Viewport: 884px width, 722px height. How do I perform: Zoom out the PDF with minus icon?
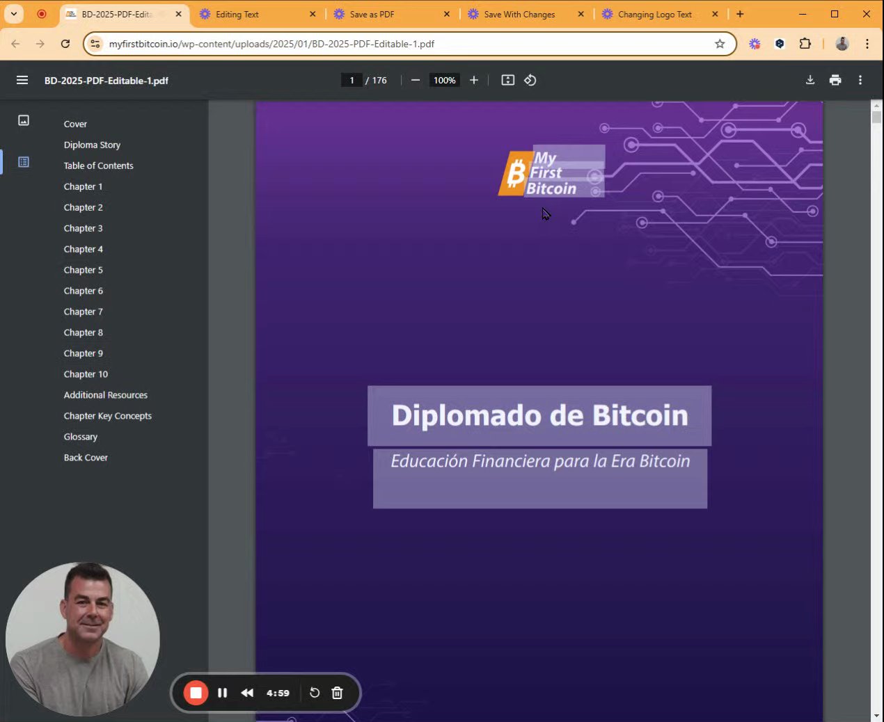pos(416,80)
